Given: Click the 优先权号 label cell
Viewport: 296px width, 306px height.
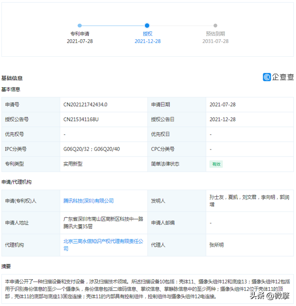Looking at the screenshot, I should tap(31, 134).
